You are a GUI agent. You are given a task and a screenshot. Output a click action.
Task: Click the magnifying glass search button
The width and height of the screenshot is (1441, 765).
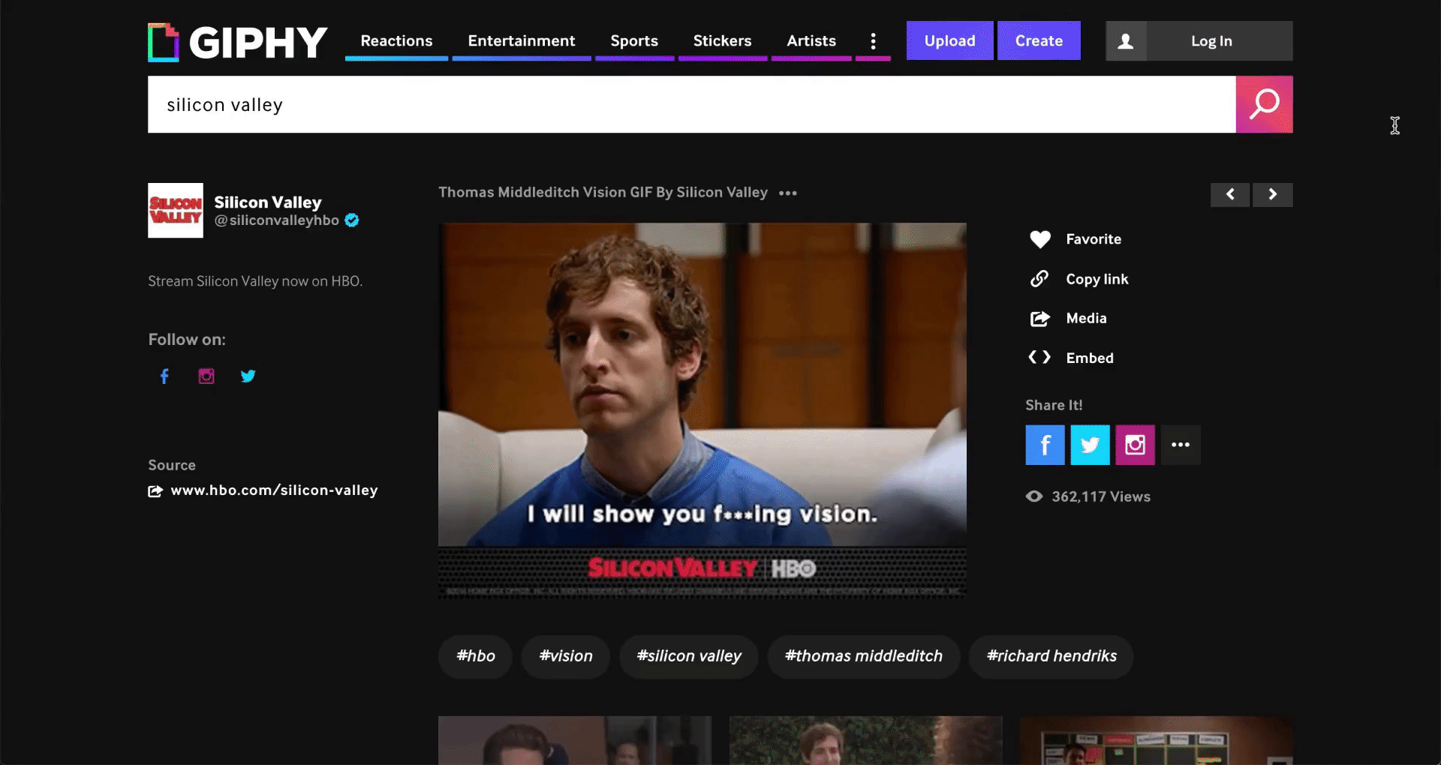tap(1265, 104)
